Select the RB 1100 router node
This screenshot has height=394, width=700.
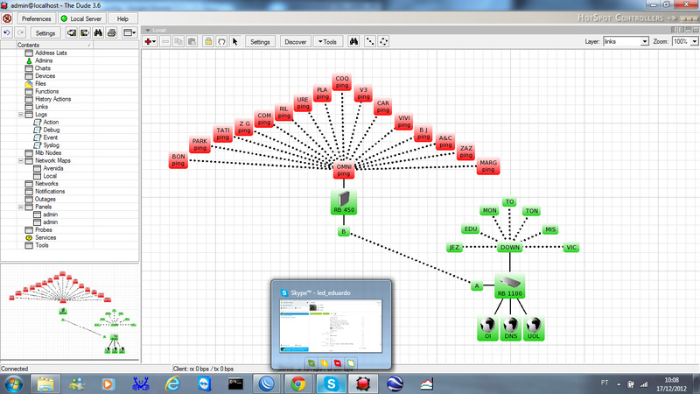pyautogui.click(x=510, y=286)
